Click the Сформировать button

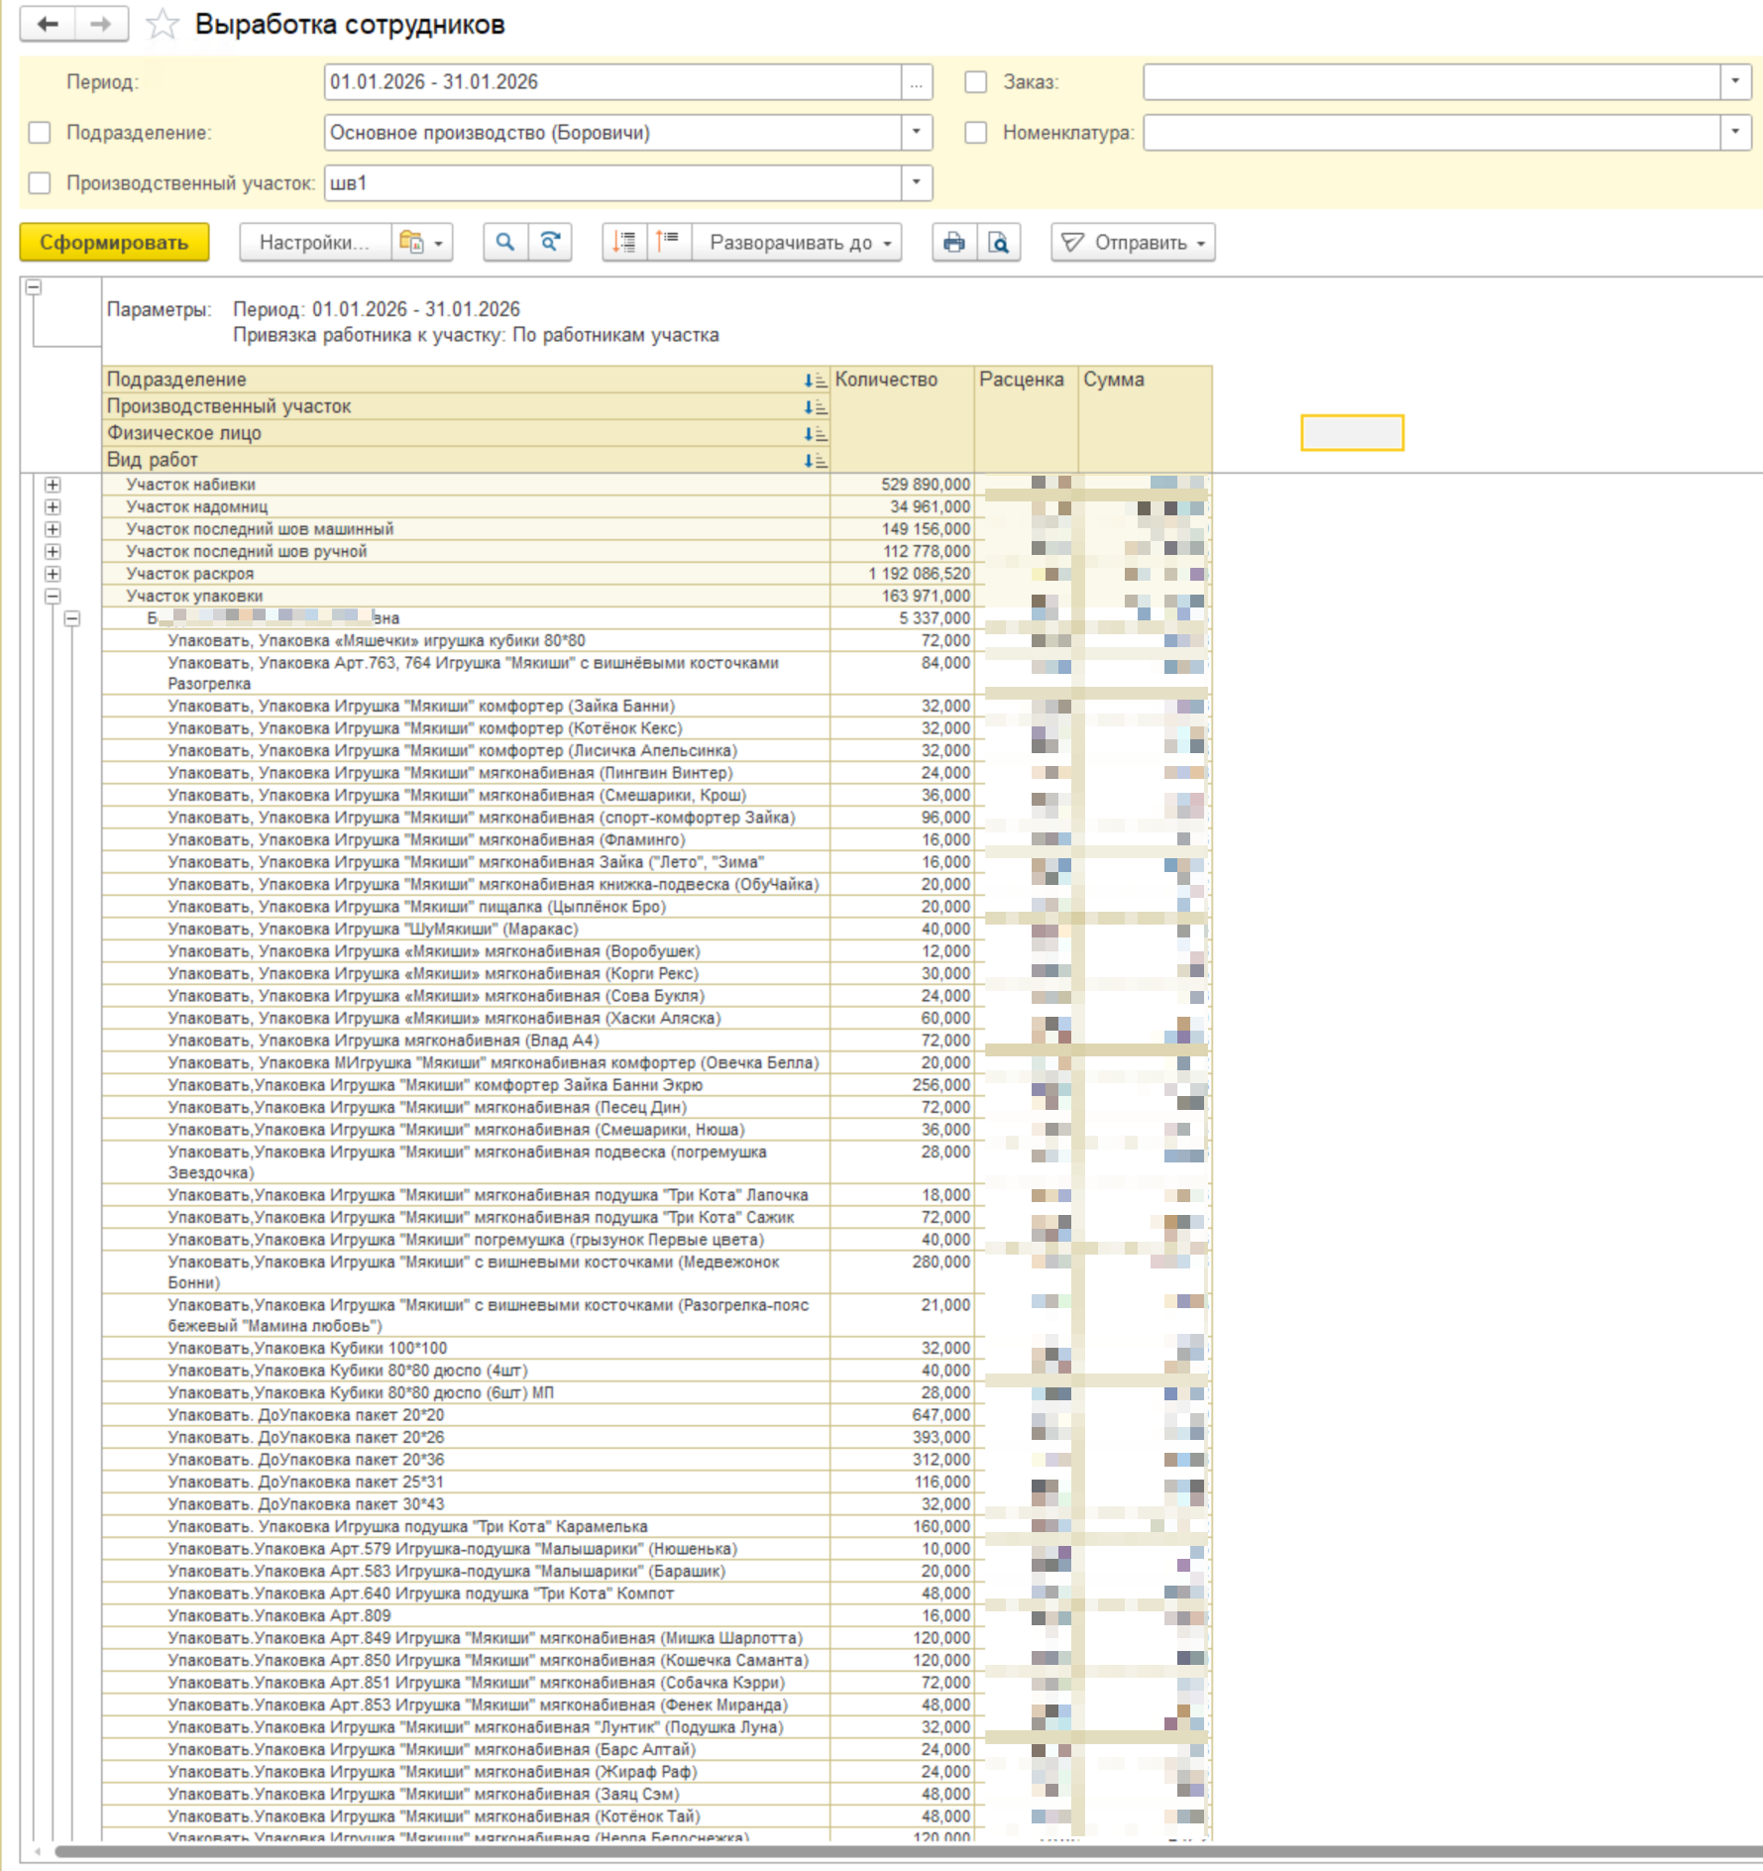click(114, 243)
